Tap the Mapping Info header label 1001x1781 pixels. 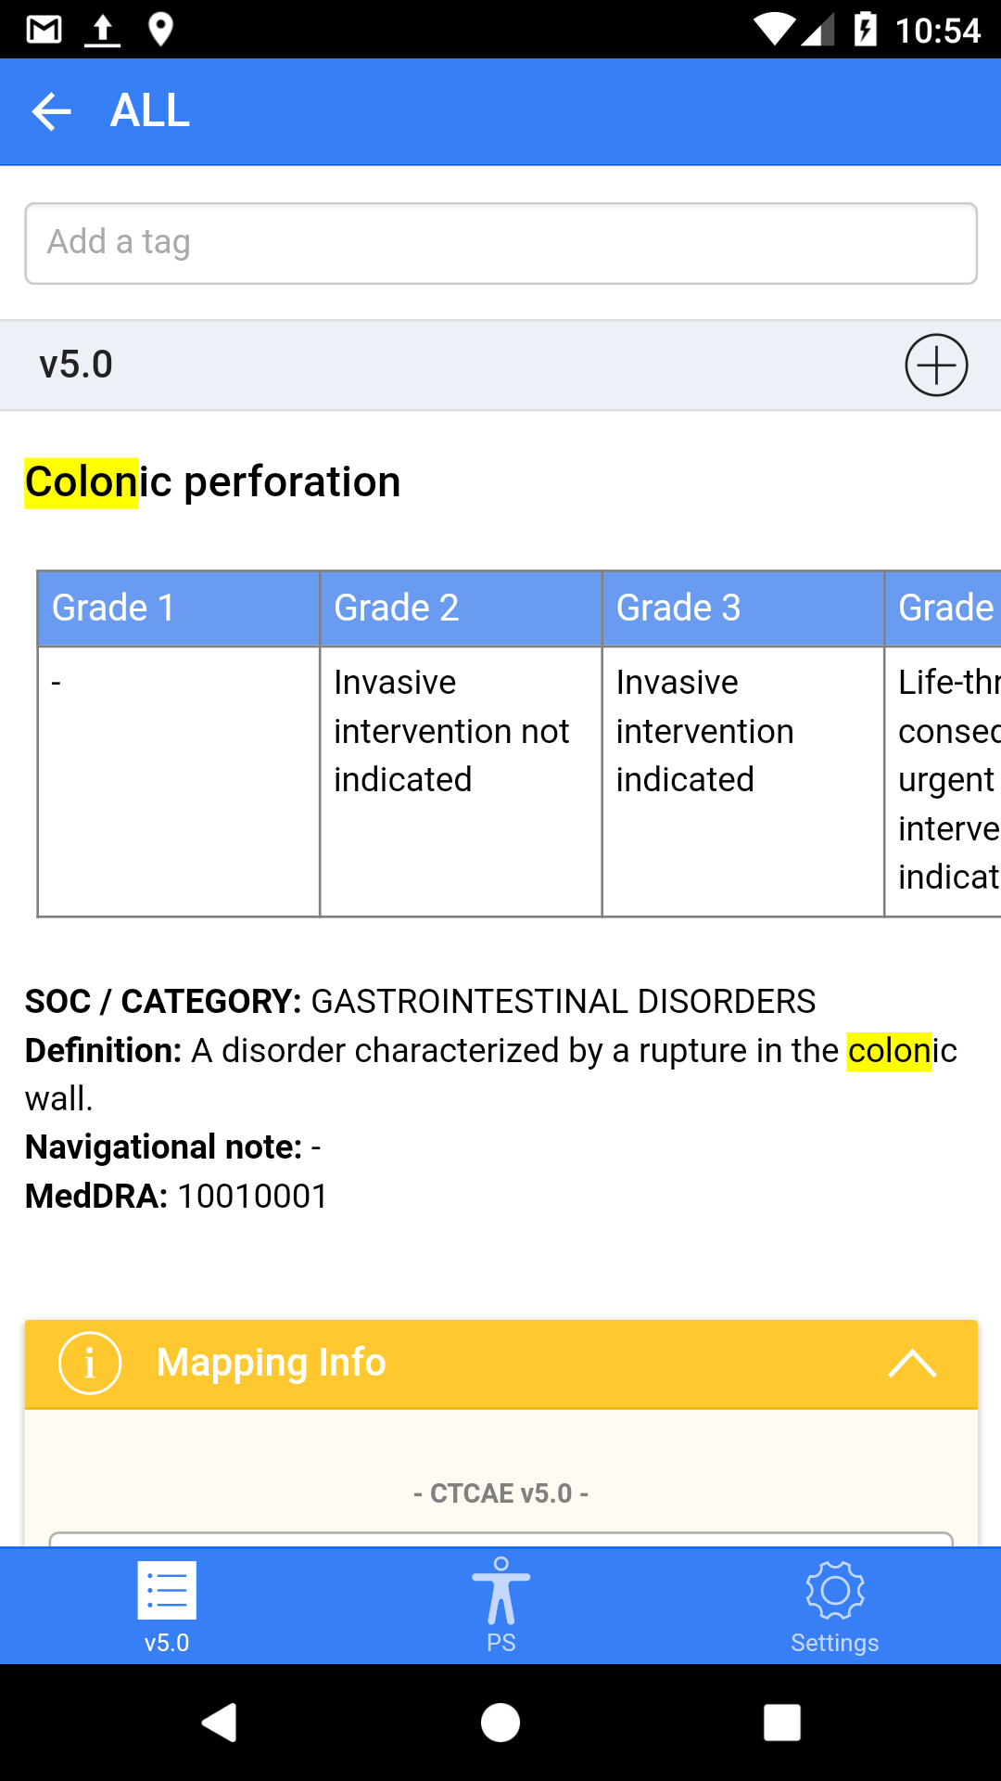[271, 1363]
